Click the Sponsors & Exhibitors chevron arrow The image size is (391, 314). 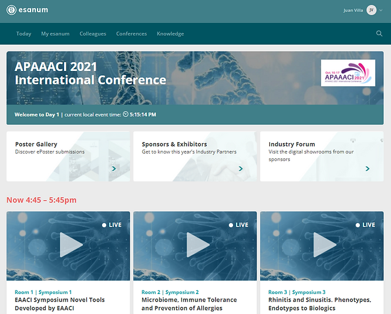click(241, 168)
